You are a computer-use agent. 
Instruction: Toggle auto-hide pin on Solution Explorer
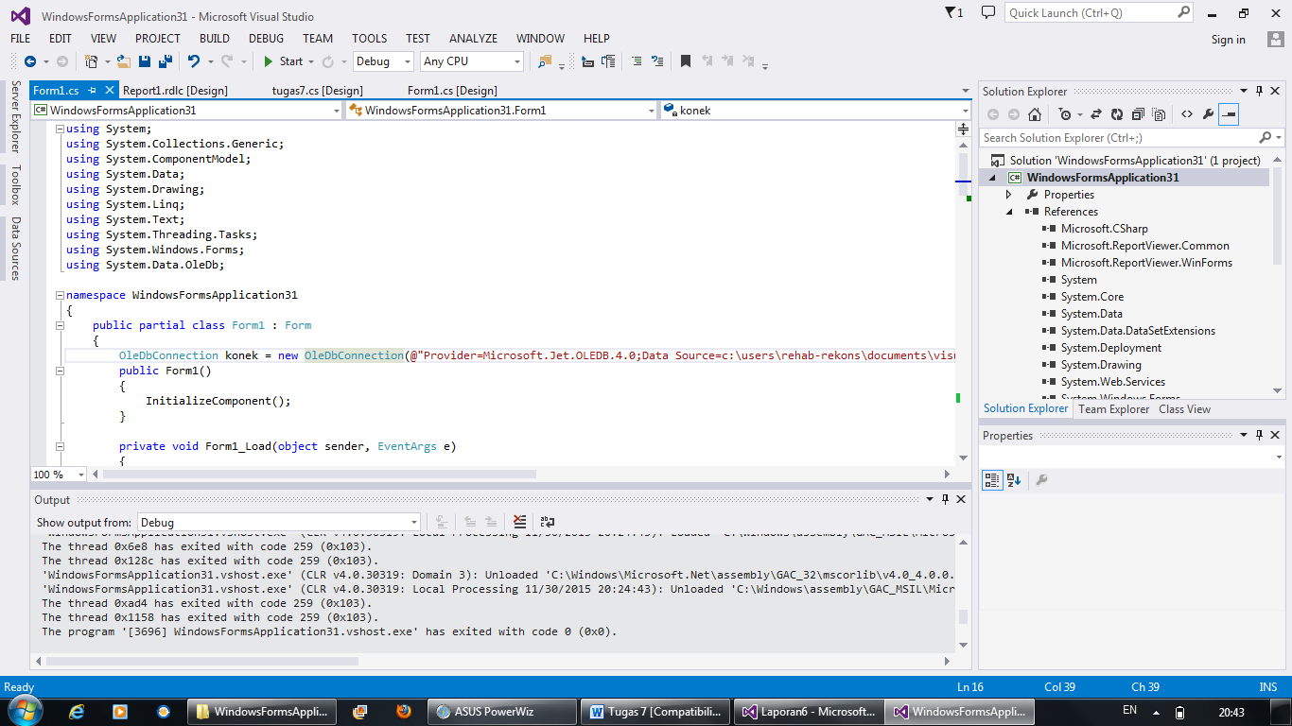tap(1259, 91)
